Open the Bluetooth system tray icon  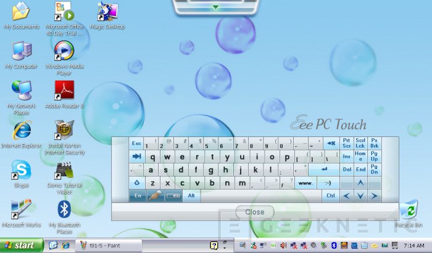pos(334,245)
